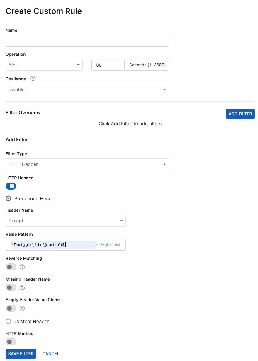
Task: Click the Name input field
Action: point(87,41)
